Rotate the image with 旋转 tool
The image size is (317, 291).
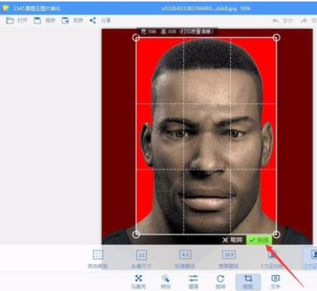pyautogui.click(x=220, y=282)
